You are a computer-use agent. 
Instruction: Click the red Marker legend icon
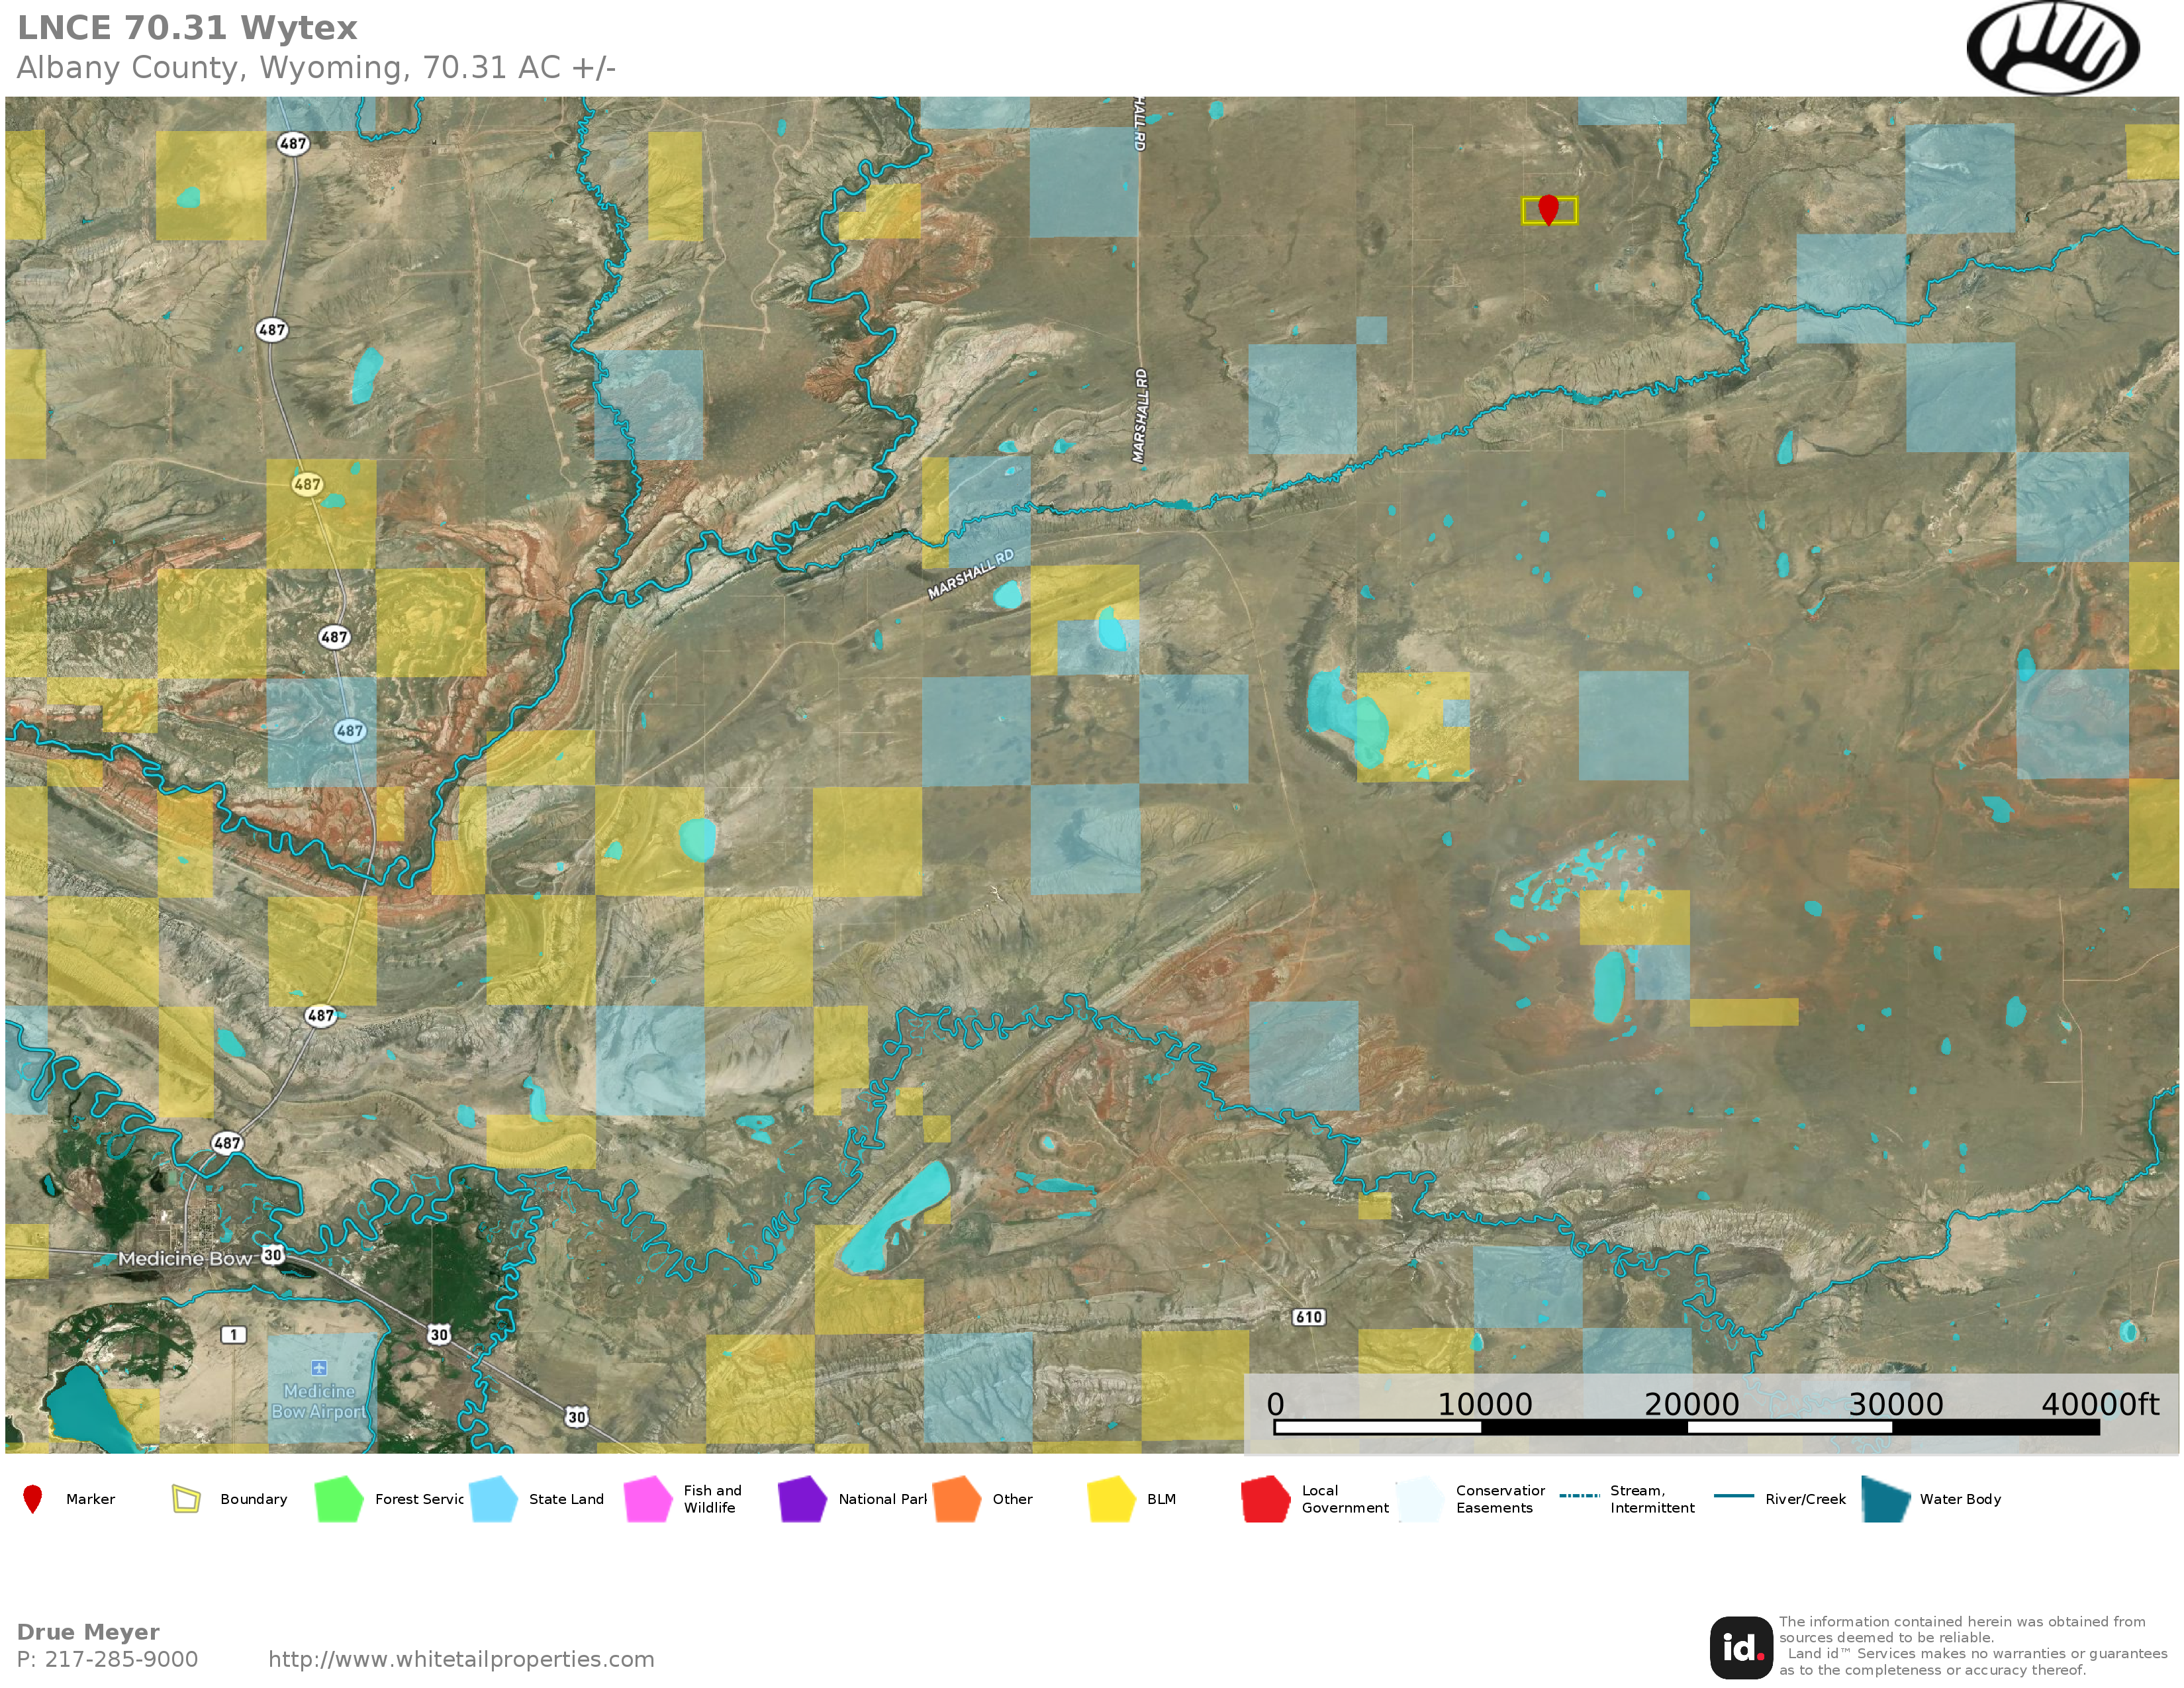tap(33, 1499)
